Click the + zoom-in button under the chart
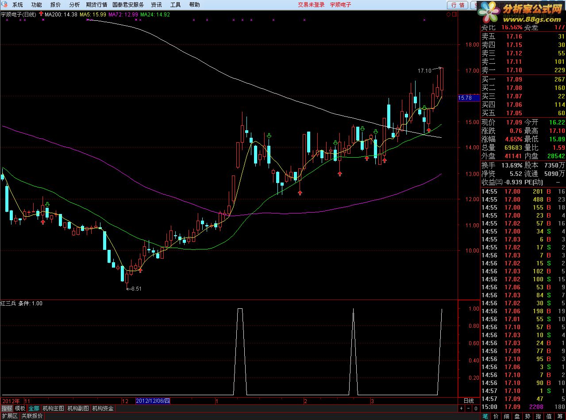 pyautogui.click(x=462, y=408)
